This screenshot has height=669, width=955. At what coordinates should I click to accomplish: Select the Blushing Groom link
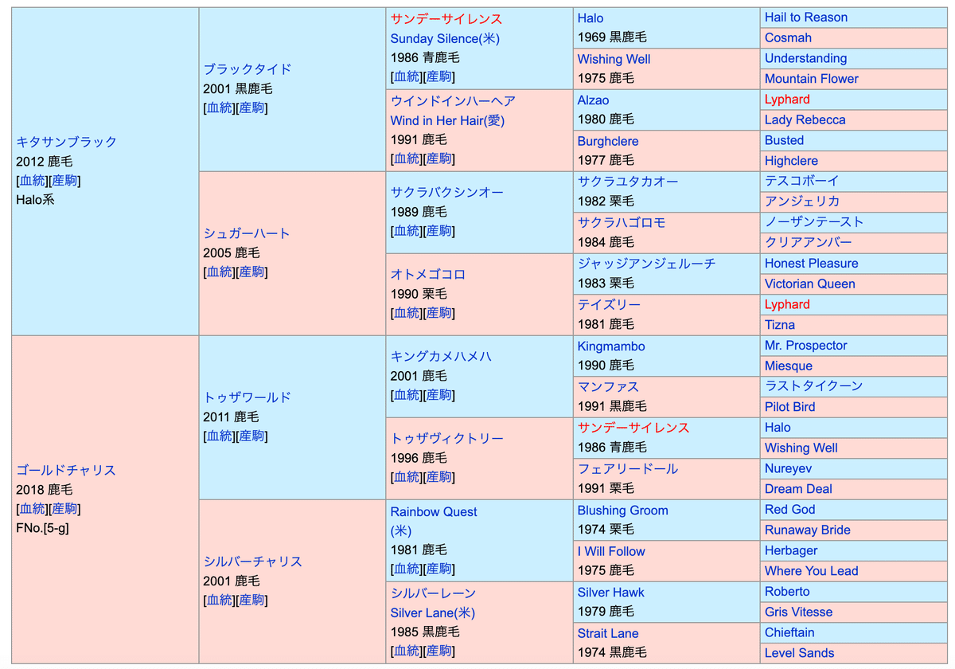[x=622, y=511]
